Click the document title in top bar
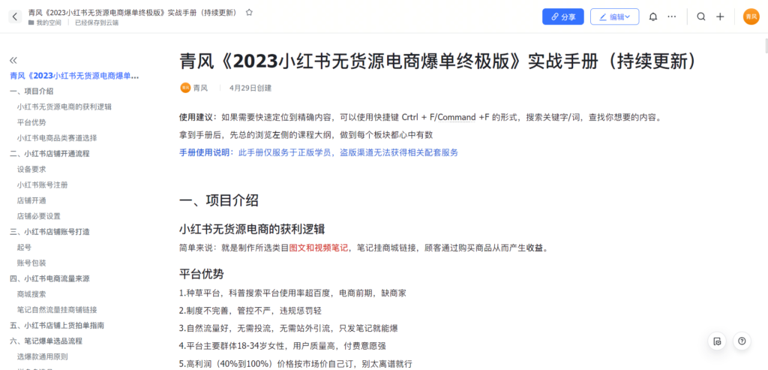Screen dimensions: 768x370 pos(134,12)
